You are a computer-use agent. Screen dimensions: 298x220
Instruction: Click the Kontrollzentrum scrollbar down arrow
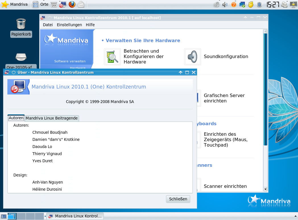pos(265,189)
